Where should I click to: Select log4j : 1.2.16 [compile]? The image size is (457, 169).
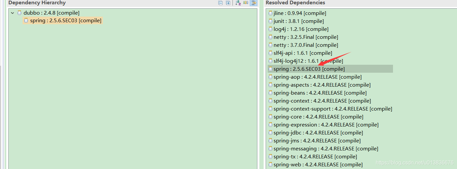[x=301, y=29]
